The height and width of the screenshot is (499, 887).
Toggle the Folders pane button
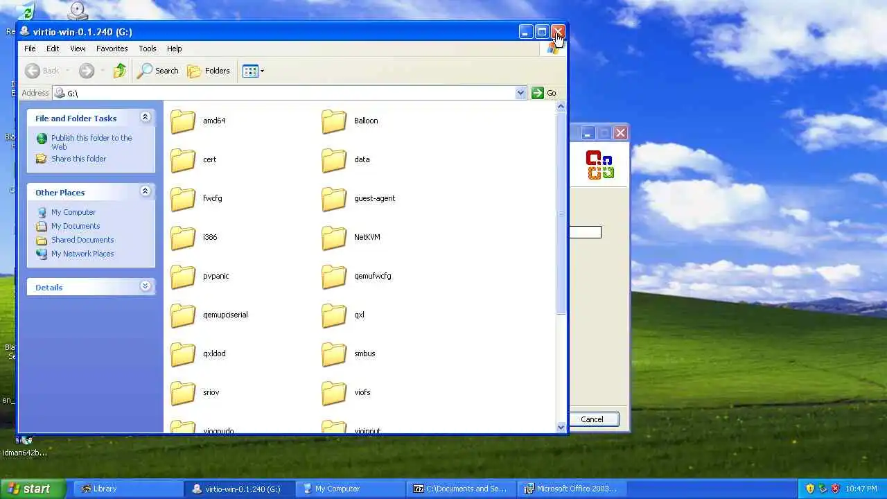click(x=209, y=71)
